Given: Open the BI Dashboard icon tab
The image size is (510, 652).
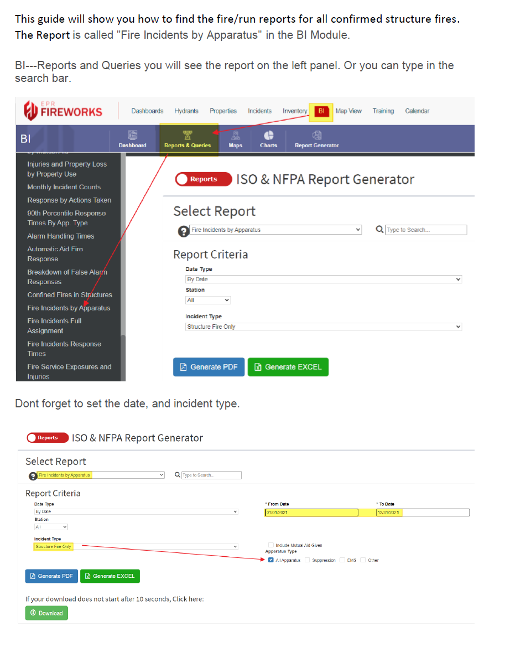Looking at the screenshot, I should 132,139.
